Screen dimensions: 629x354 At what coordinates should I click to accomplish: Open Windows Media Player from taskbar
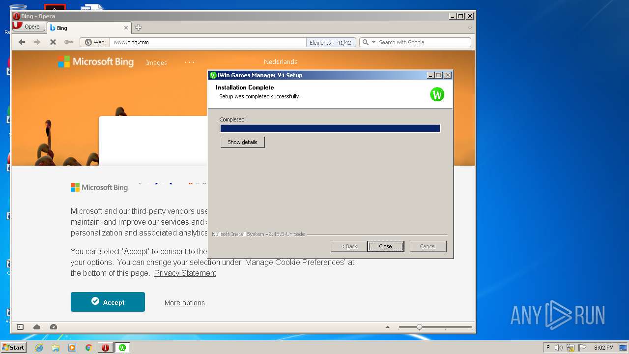tap(72, 348)
